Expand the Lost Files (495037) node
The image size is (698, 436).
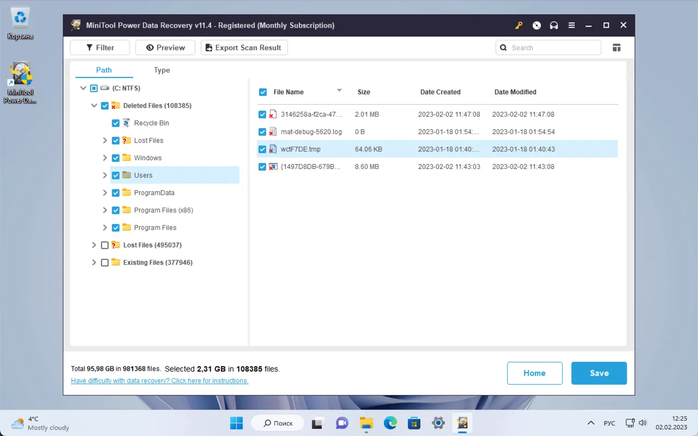[x=94, y=245]
